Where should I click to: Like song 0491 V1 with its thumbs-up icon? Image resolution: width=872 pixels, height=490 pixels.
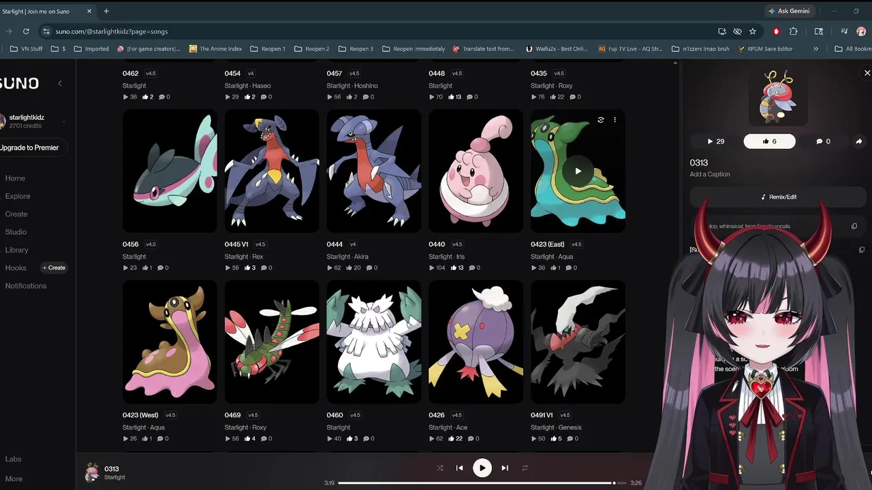(553, 439)
